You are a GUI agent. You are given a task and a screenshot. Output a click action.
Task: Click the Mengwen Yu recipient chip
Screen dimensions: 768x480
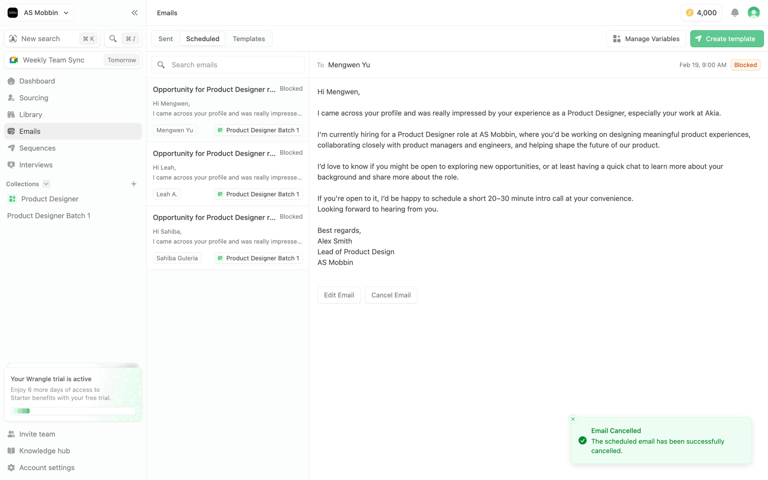175,130
